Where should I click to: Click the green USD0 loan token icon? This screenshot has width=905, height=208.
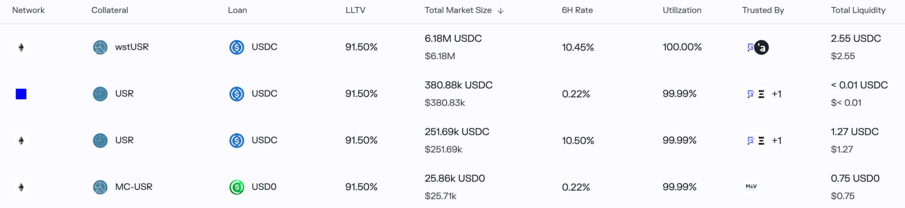tap(236, 187)
